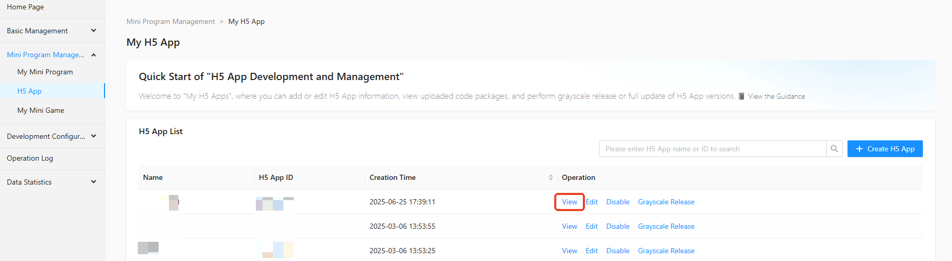Viewport: 952px width, 261px height.
Task: Expand the Data Statistics menu
Action: tap(94, 182)
